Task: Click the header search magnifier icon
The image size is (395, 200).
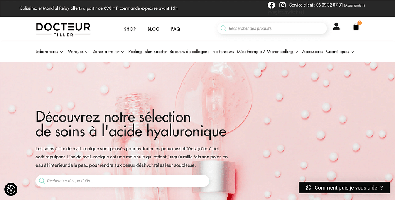Action: (223, 28)
